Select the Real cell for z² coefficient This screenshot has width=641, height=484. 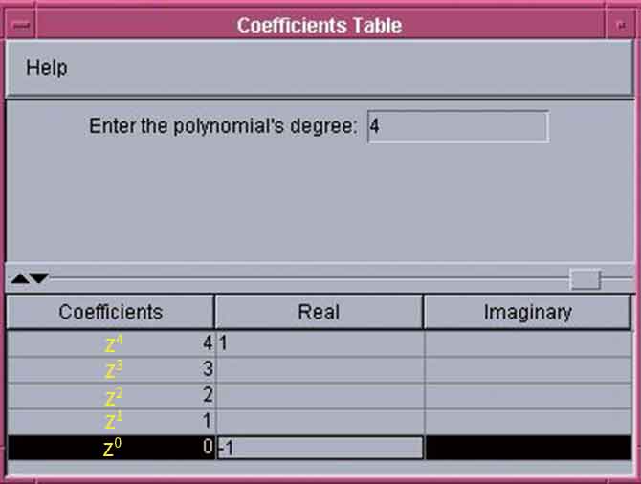[x=319, y=395]
